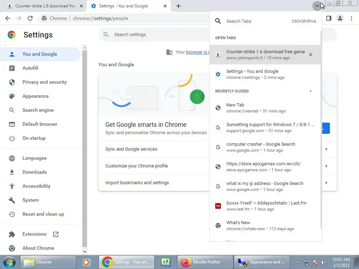Viewport: 359px width, 269px height.
Task: Reopen Sunsetting support for Windows 7 page
Action: [x=265, y=127]
